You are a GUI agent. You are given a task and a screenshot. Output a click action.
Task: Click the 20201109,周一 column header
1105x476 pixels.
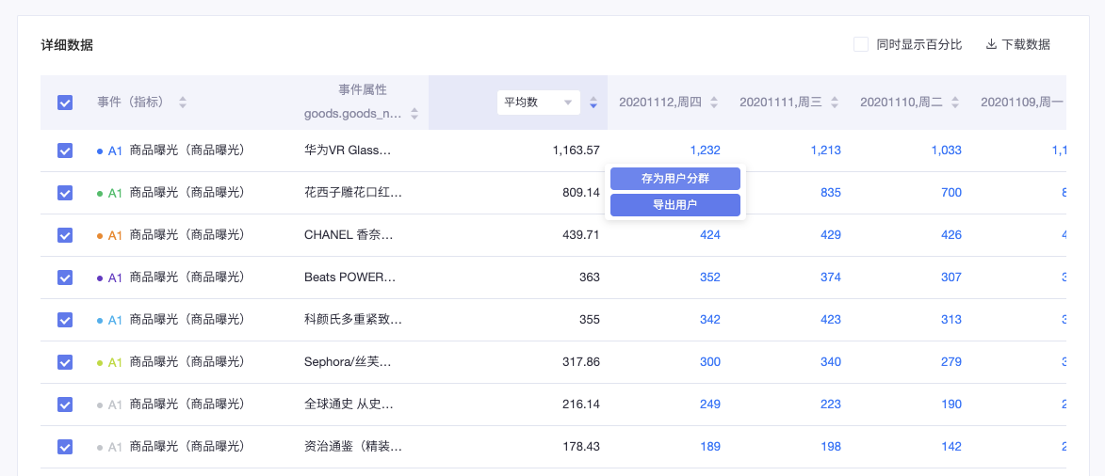click(x=1022, y=103)
